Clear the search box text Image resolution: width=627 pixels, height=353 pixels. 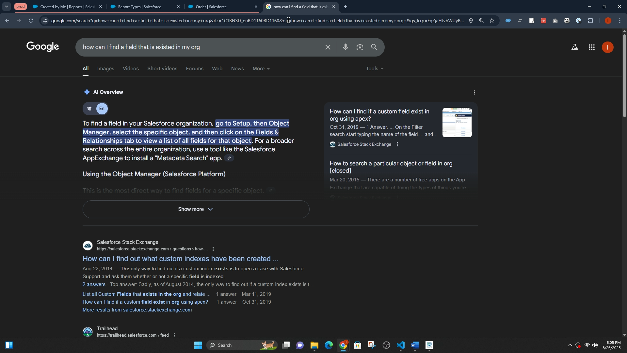click(x=328, y=47)
